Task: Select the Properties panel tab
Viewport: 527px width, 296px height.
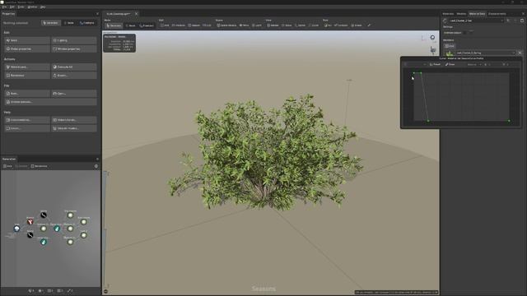Action: click(8, 14)
